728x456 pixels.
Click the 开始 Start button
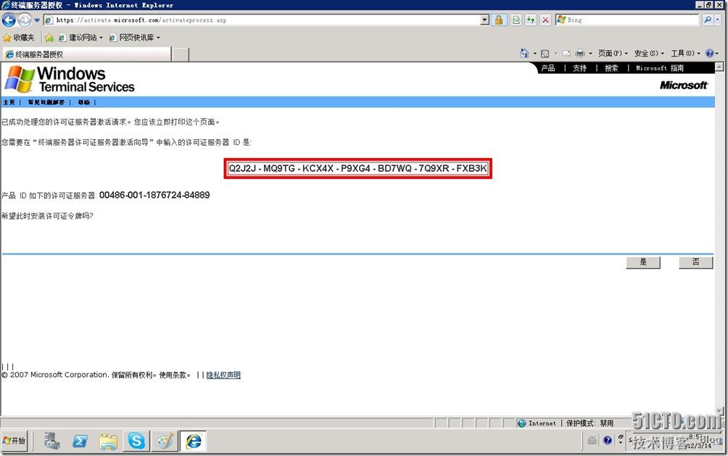tap(15, 441)
